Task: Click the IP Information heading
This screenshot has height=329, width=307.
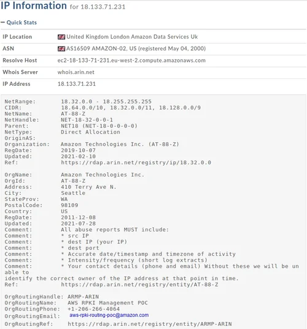Action: [34, 6]
